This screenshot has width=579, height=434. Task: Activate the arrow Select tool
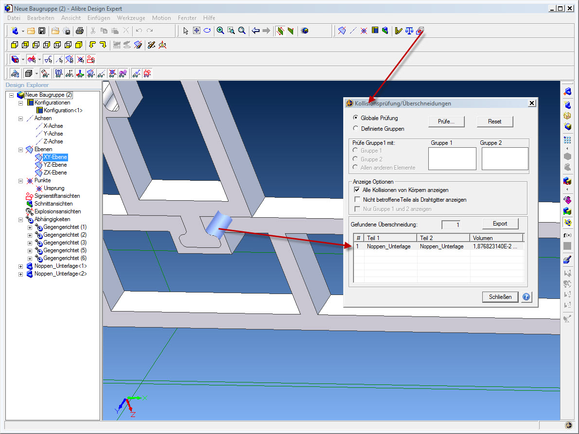(186, 31)
